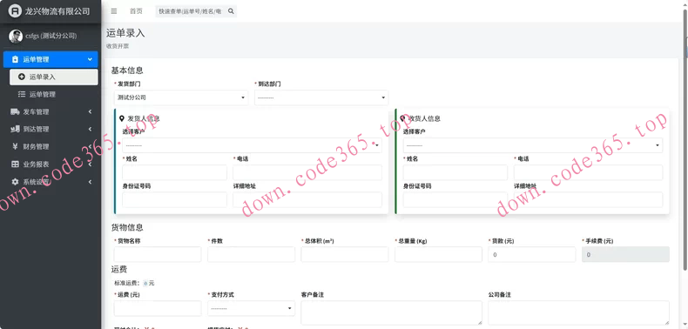Click receiver 电话 input field
The image size is (688, 329).
589,172
